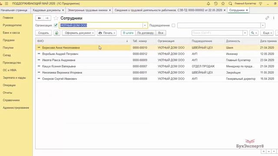278x156 pixels.
Task: Open the vertical dots form menu
Action: 274,18
